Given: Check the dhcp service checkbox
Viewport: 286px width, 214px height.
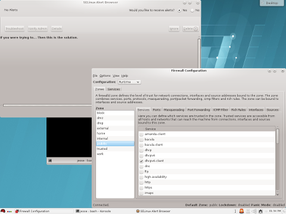Looking at the screenshot, I should tap(141, 150).
